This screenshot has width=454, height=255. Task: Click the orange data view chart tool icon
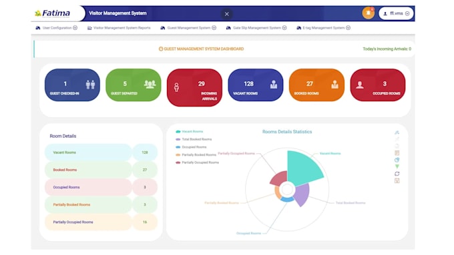[397, 152]
